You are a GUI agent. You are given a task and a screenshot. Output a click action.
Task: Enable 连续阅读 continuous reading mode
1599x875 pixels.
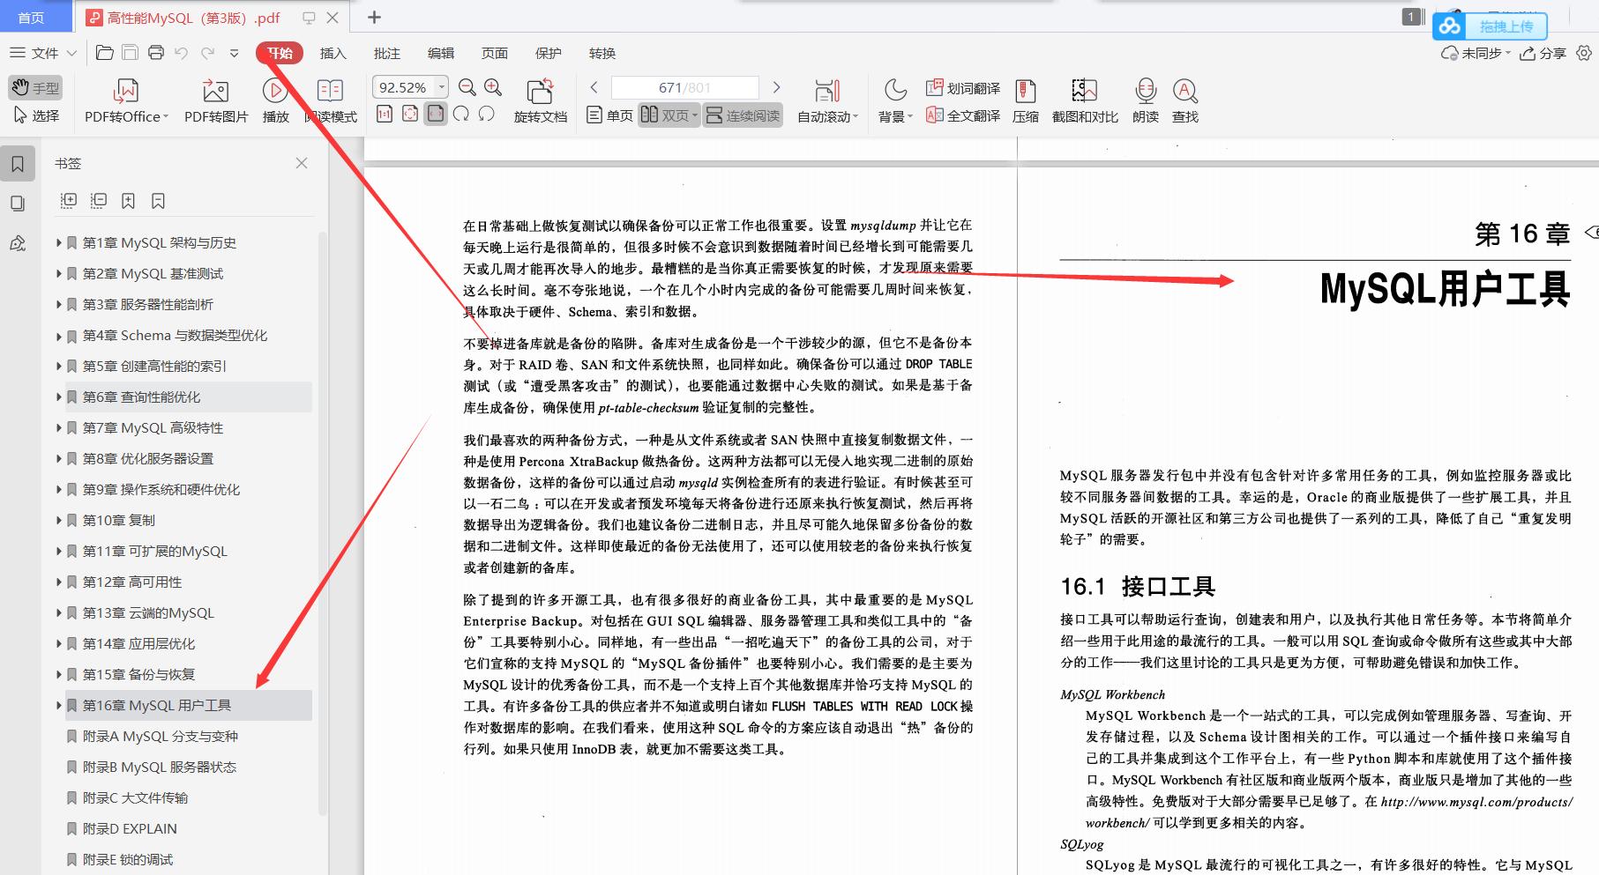click(x=743, y=115)
